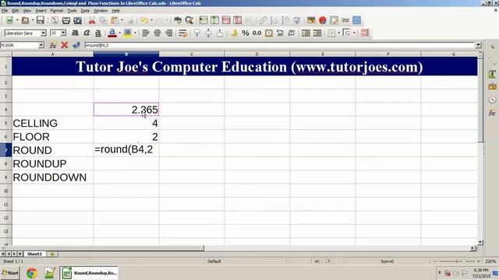
Task: Click in the formula input line
Action: point(279,45)
